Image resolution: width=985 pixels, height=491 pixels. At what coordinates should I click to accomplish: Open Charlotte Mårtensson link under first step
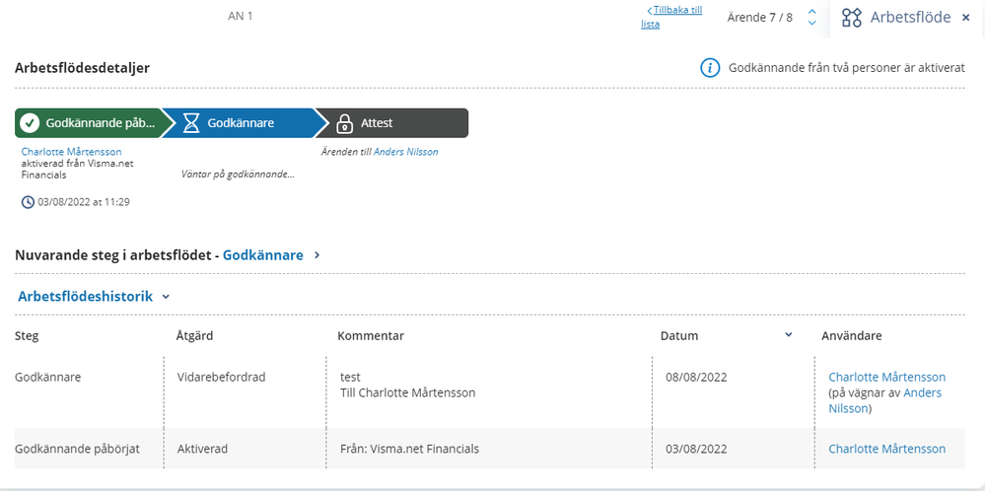pyautogui.click(x=72, y=152)
